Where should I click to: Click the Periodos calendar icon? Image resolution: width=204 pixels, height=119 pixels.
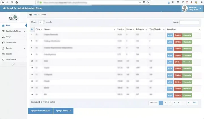3,54
